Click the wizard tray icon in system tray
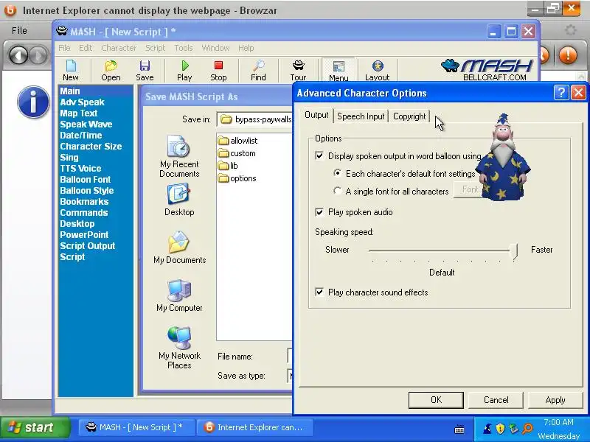This screenshot has width=590, height=442. pyautogui.click(x=487, y=428)
